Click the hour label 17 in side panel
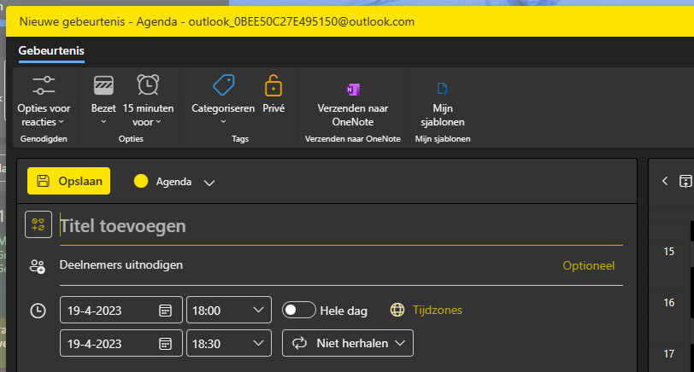Viewport: 694px width, 372px height. [x=668, y=354]
